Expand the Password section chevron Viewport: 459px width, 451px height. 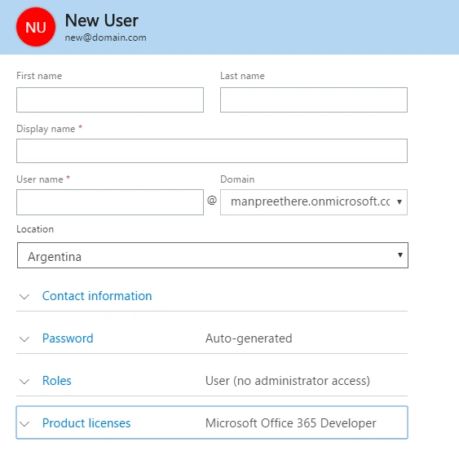coord(24,339)
